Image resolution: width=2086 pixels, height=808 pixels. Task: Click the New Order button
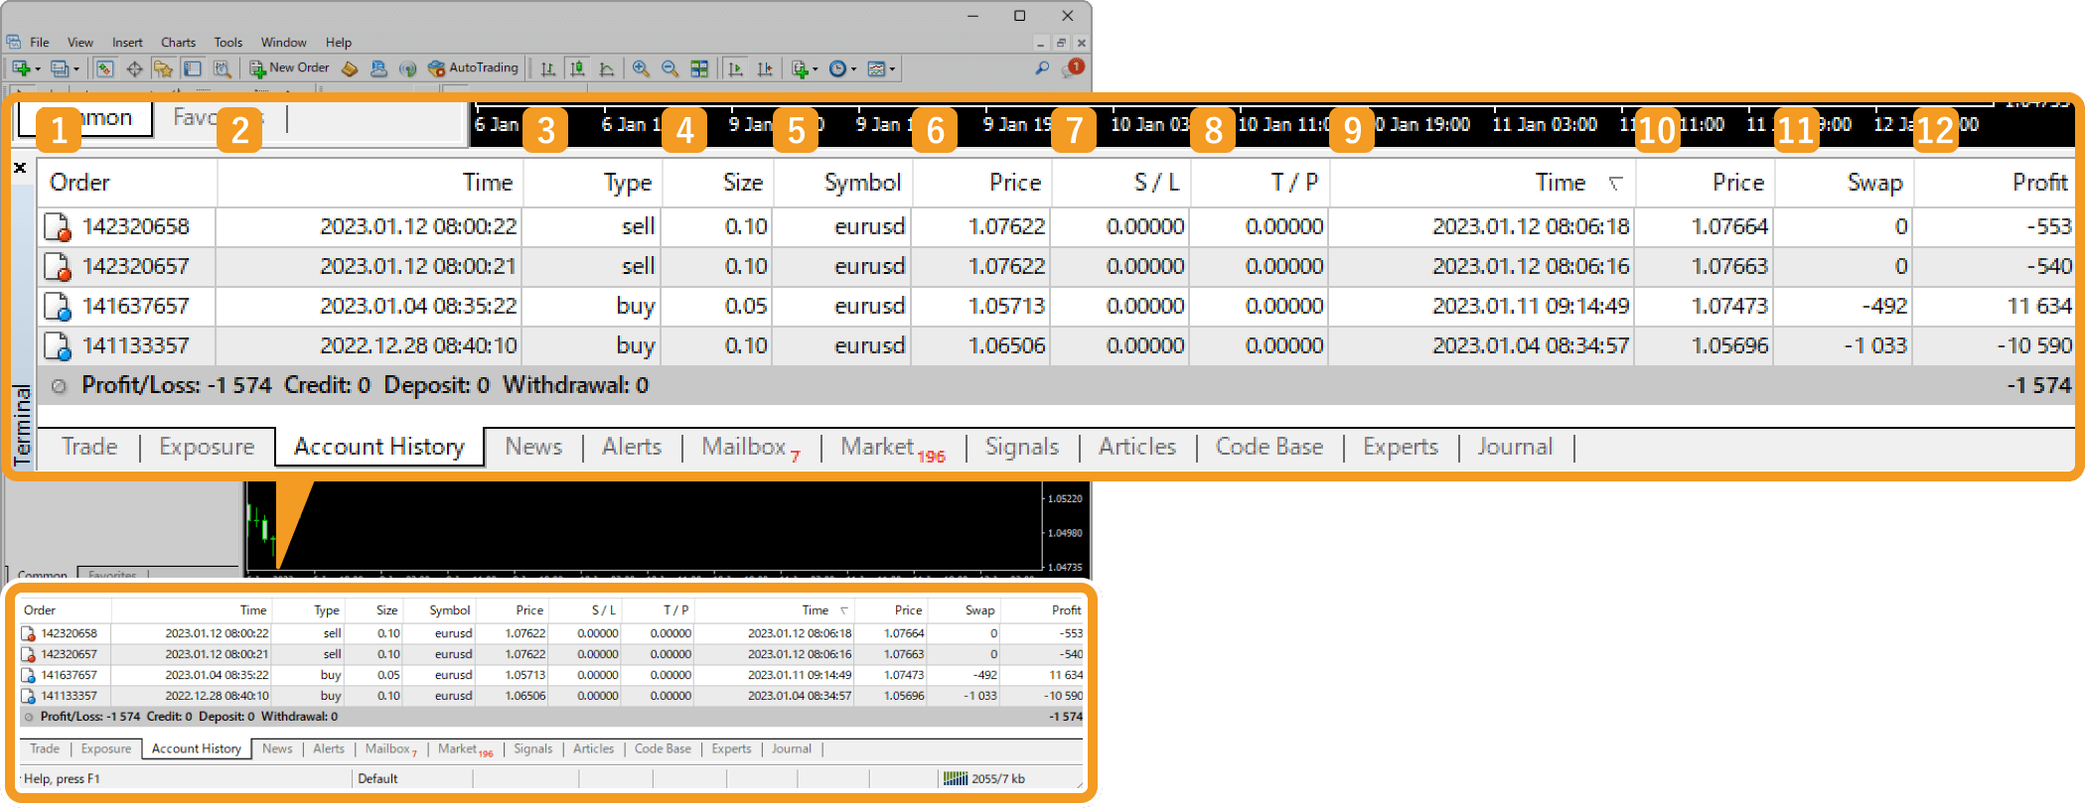(289, 68)
